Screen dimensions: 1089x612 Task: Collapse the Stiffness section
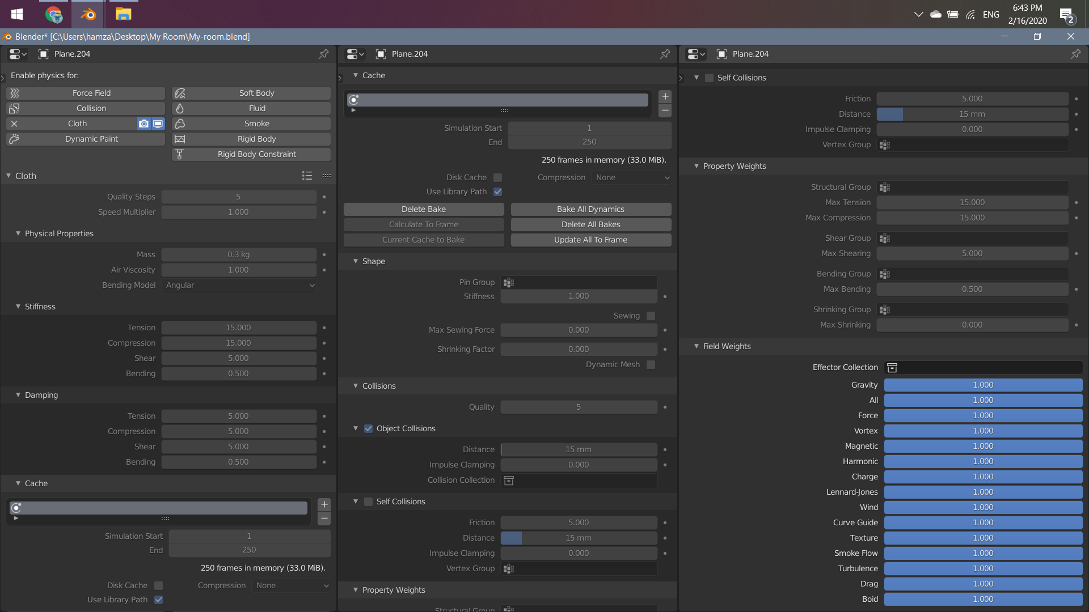pyautogui.click(x=18, y=307)
